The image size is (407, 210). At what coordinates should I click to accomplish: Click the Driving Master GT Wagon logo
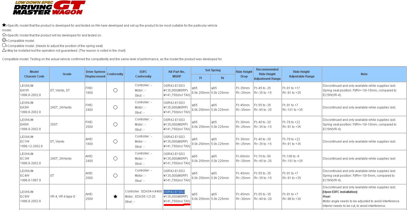pos(49,8)
